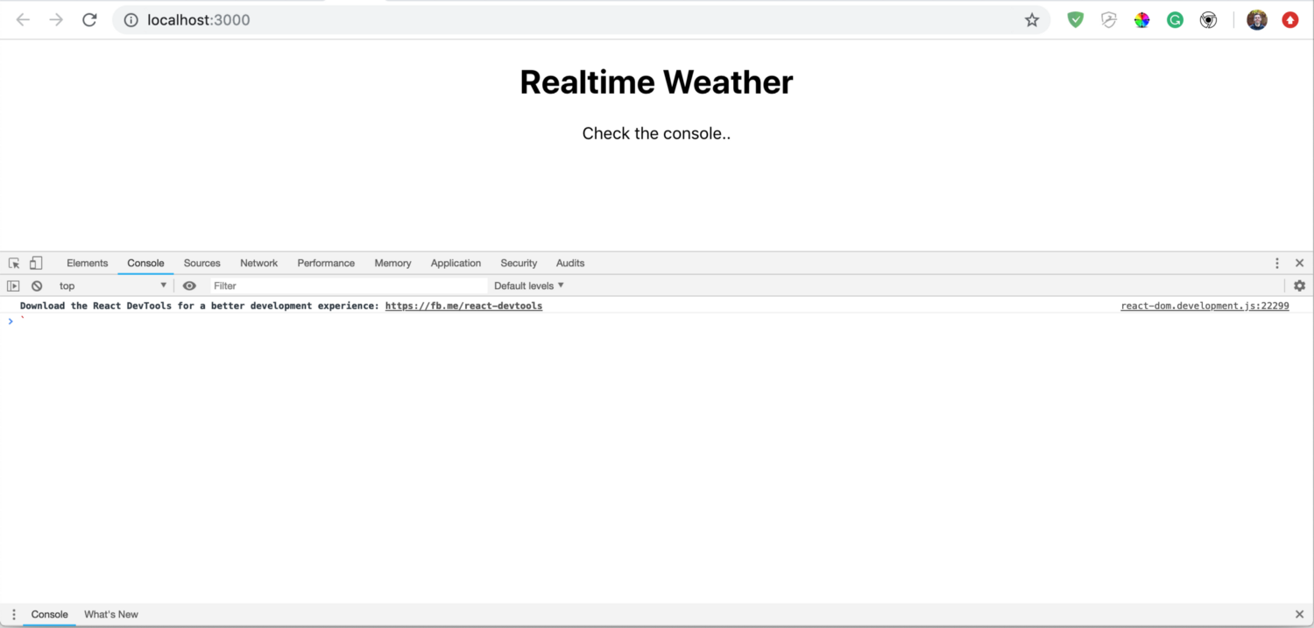Screen dimensions: 1314x628
Task: Go forward using the browser forward arrow
Action: (56, 20)
